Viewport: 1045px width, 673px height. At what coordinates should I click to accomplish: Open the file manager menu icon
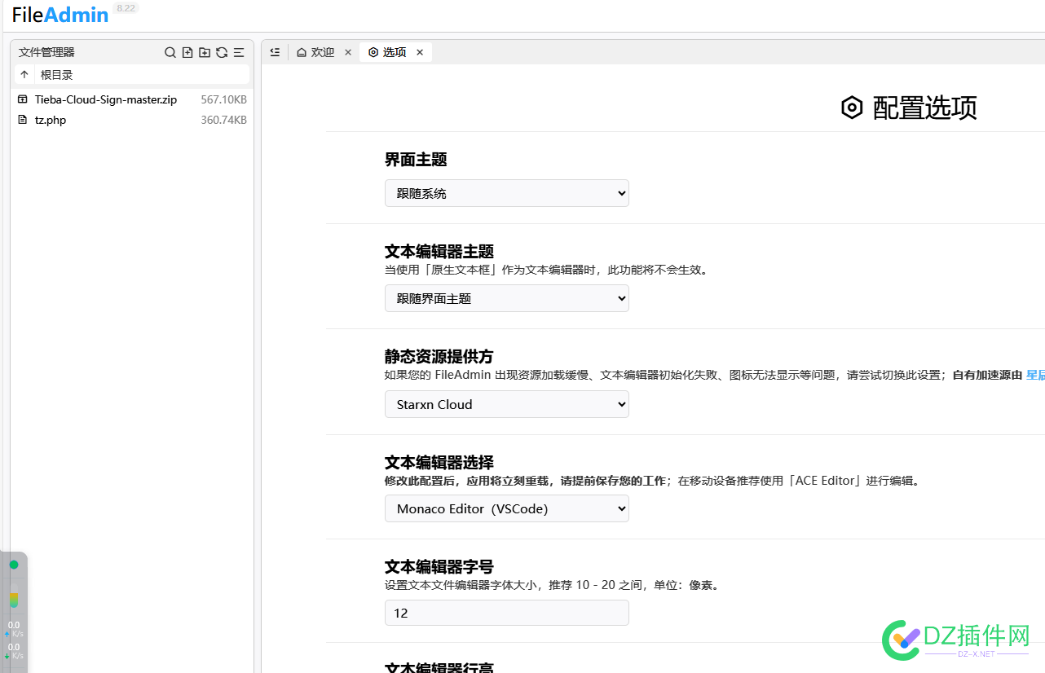[239, 52]
